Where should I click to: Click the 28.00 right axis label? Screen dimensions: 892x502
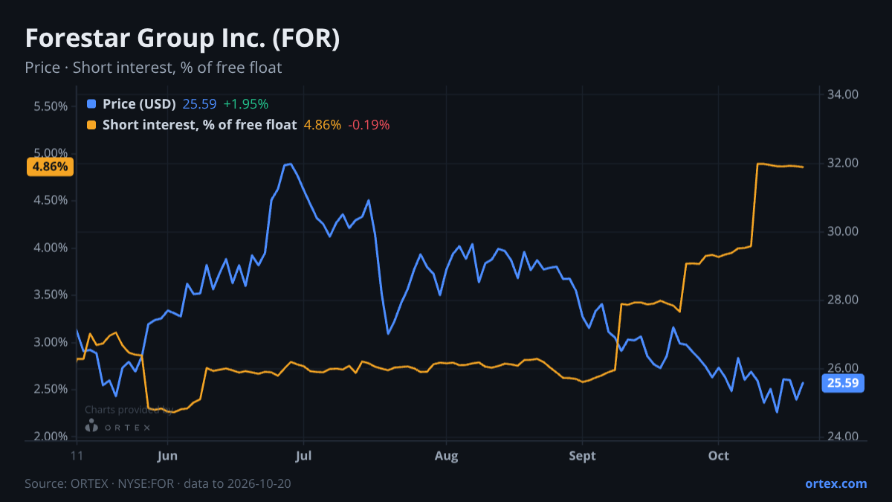coord(843,300)
